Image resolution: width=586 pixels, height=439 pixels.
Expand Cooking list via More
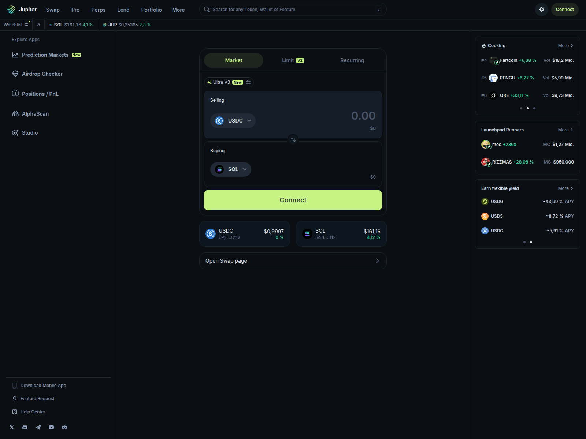tap(565, 46)
